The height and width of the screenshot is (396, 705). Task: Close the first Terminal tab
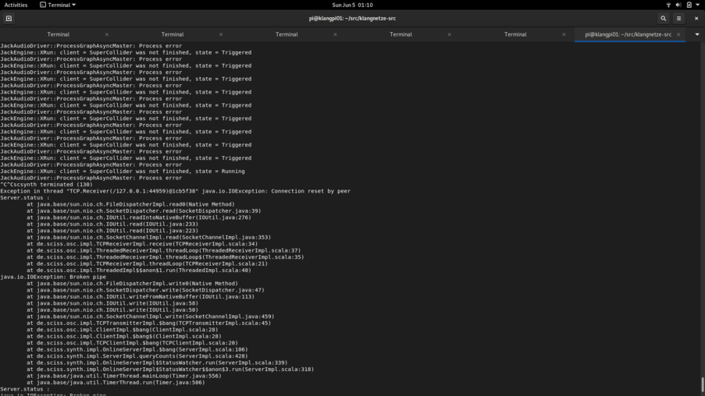(x=107, y=34)
